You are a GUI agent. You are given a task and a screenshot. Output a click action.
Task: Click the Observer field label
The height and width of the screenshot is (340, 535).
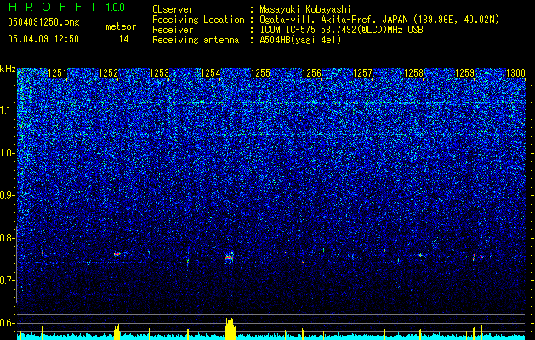point(173,9)
